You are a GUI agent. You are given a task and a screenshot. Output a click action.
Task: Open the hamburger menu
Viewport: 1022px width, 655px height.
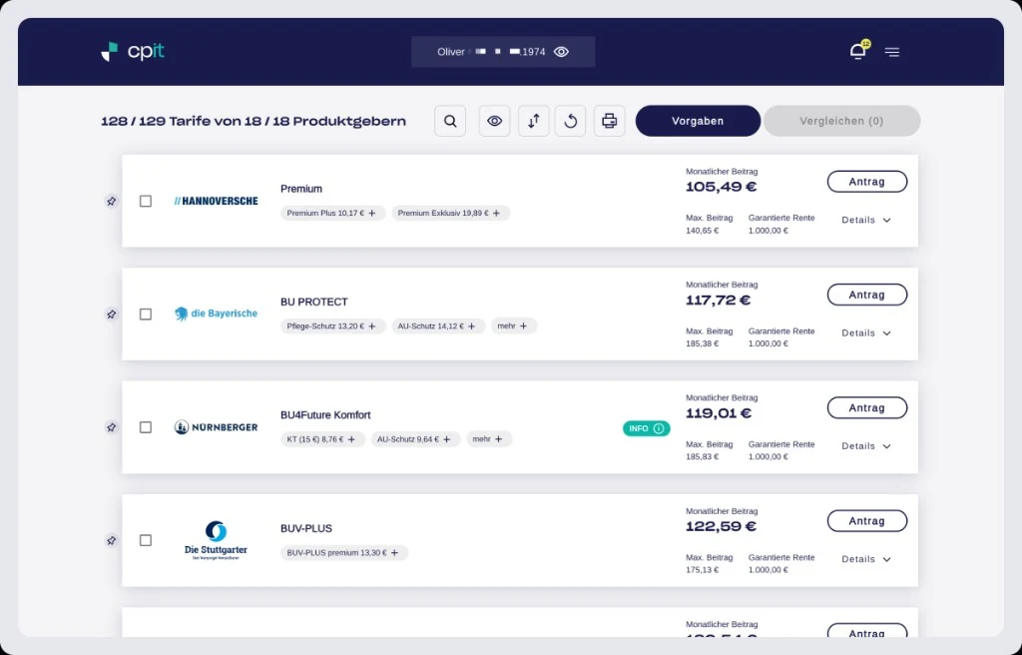point(891,52)
